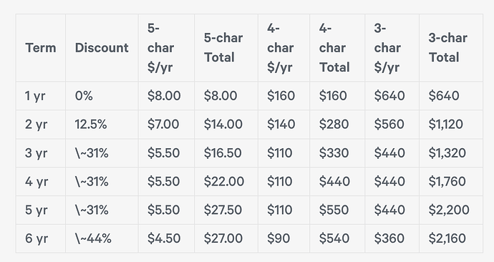
Task: Select the 3-char Total header cell
Action: click(x=451, y=48)
